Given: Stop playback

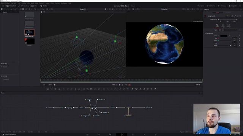Looking at the screenshot, I should point(120,85).
